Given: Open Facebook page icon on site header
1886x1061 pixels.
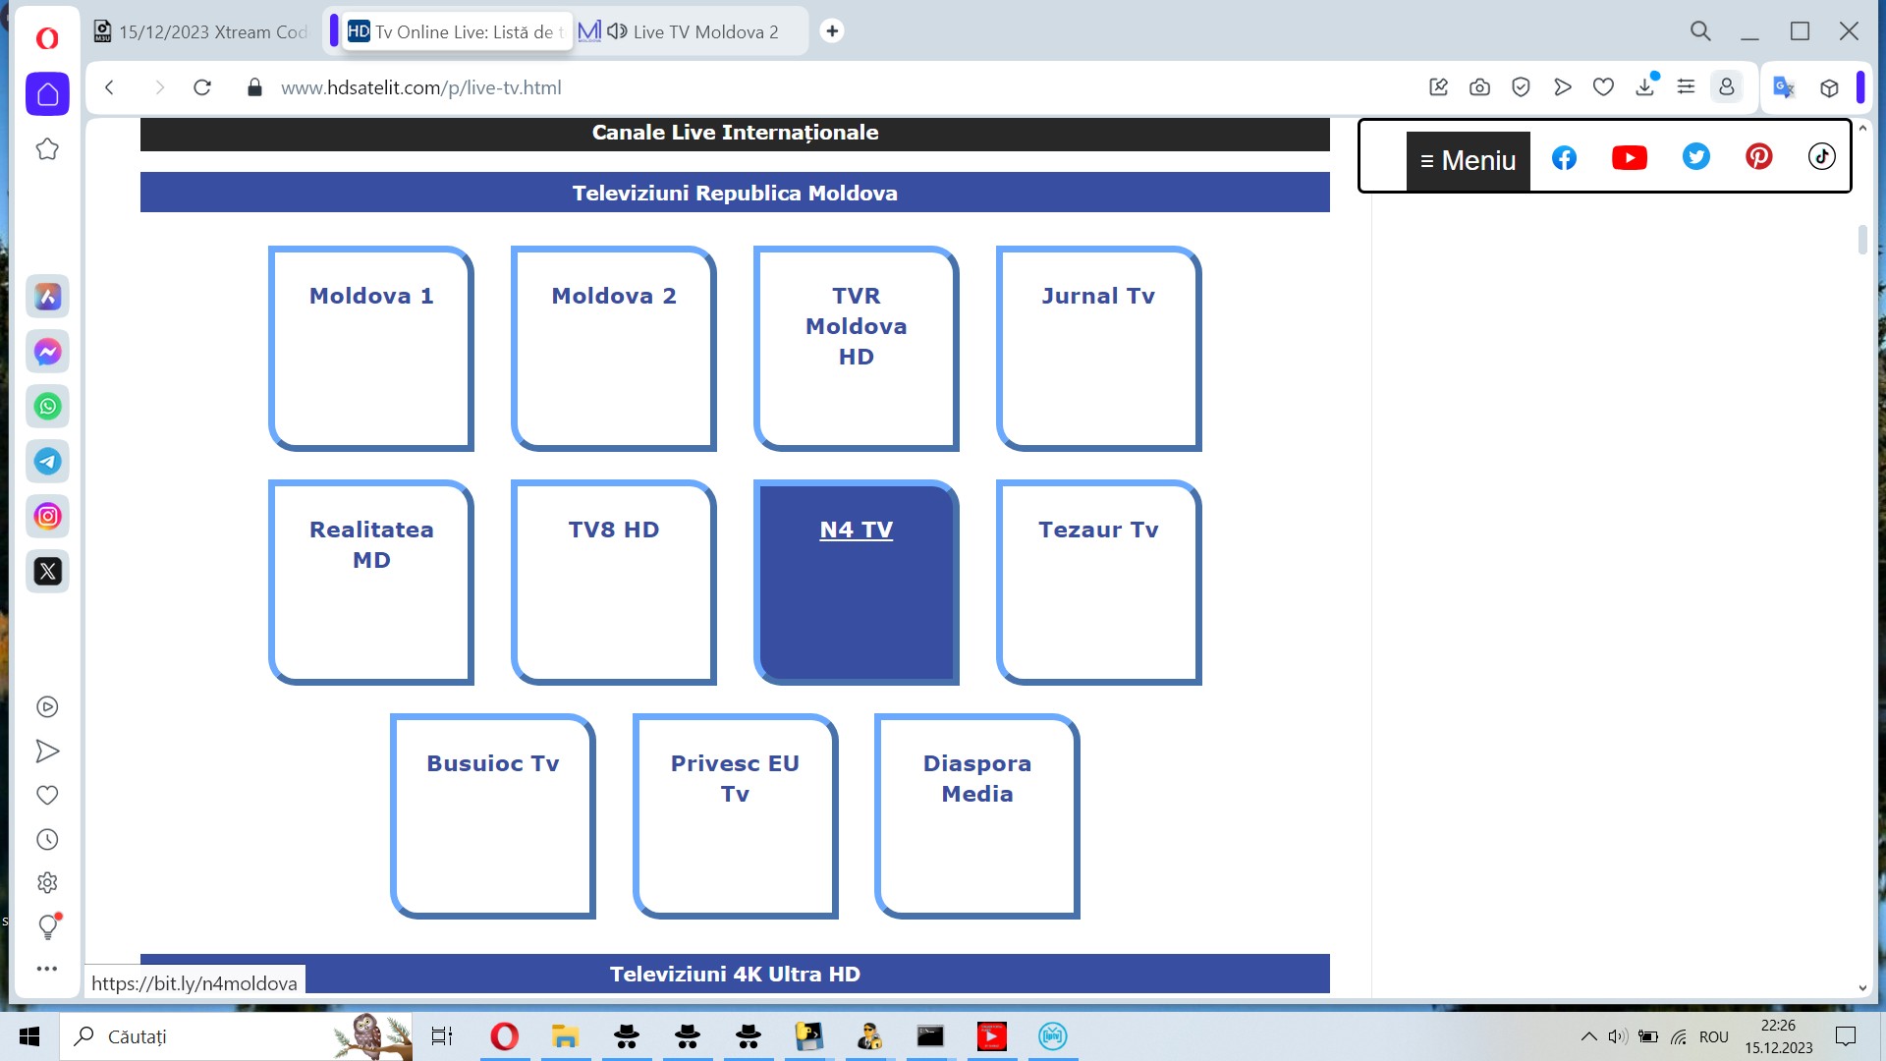Looking at the screenshot, I should tap(1564, 157).
